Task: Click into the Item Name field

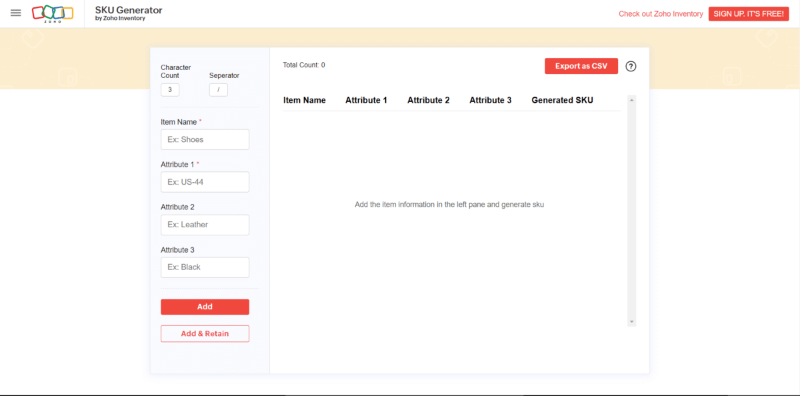Action: 205,140
